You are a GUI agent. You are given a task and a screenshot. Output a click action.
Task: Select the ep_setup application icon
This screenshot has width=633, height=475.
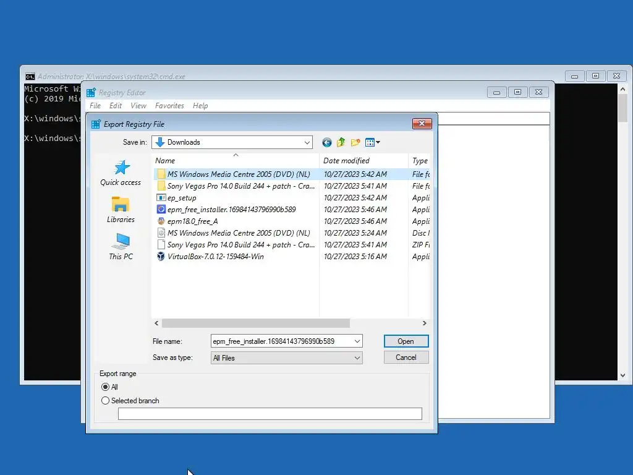(x=161, y=197)
